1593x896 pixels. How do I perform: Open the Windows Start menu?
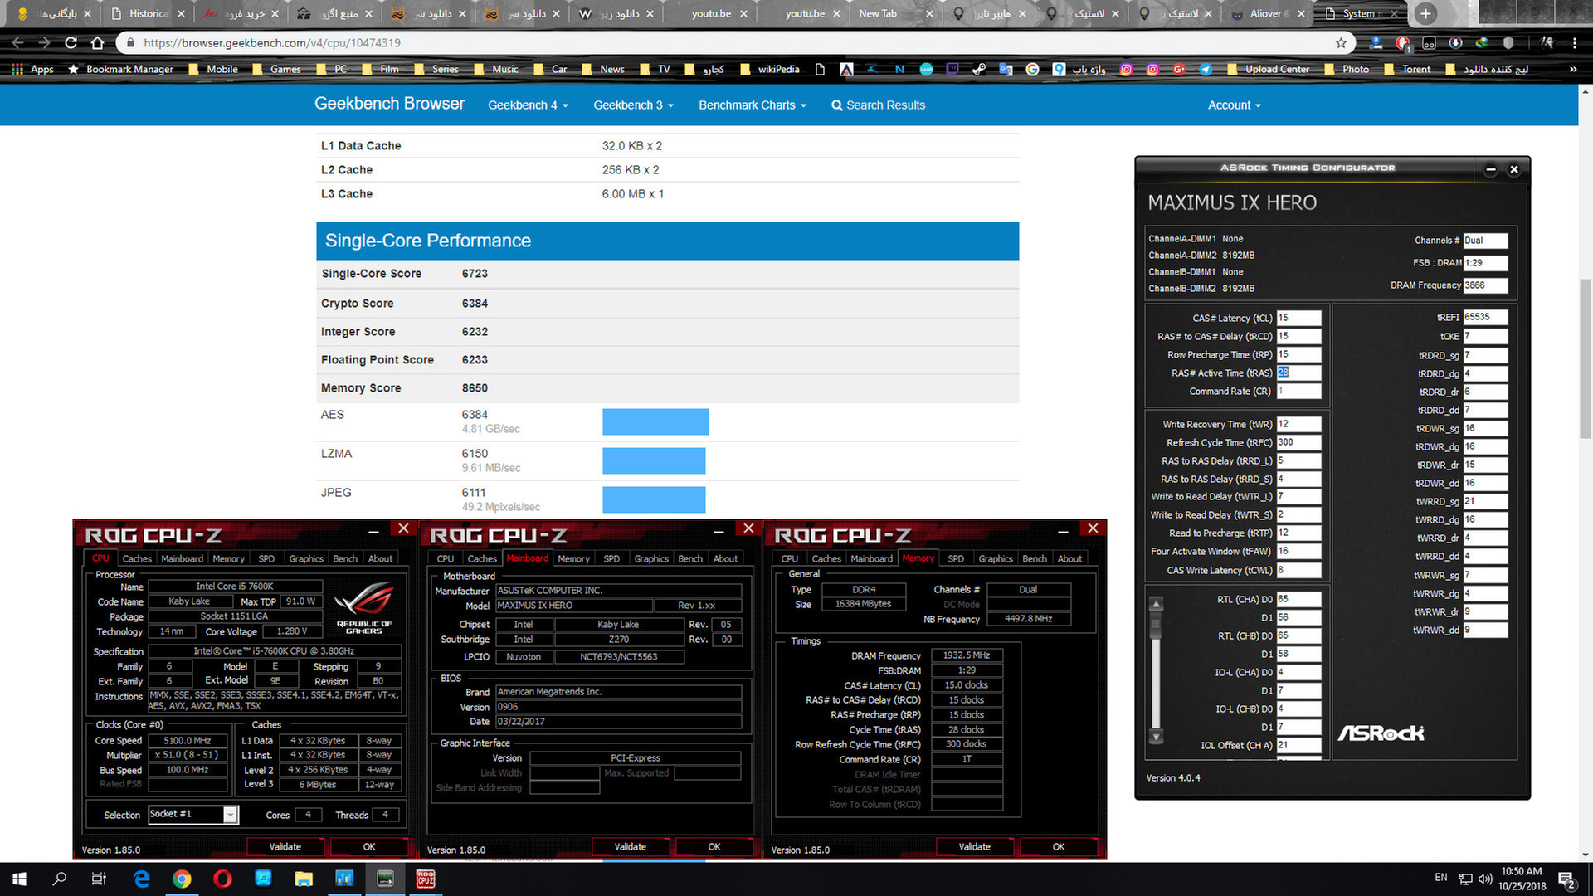pos(19,879)
